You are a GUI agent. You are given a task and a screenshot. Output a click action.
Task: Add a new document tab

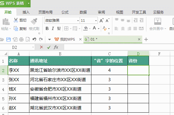pyautogui.click(x=146, y=39)
